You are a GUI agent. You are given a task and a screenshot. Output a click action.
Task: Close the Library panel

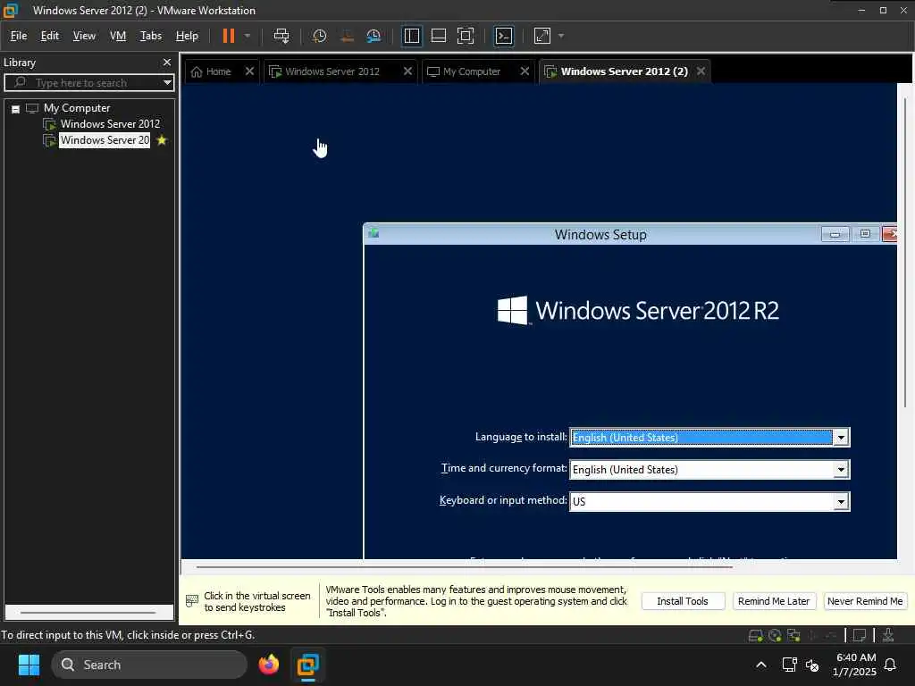pyautogui.click(x=167, y=62)
